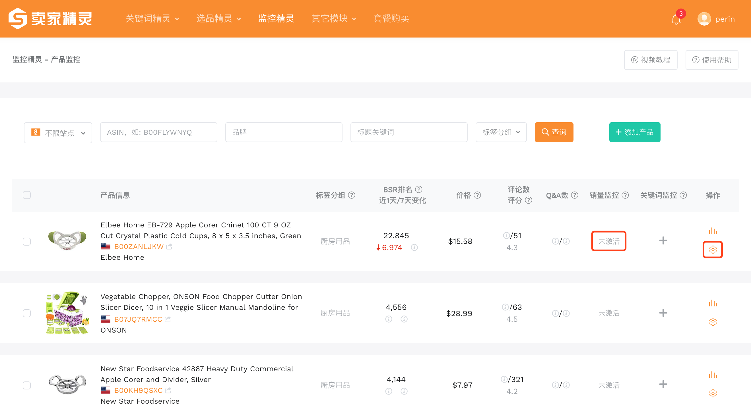
Task: Click the $28.99 price cell
Action: [459, 313]
